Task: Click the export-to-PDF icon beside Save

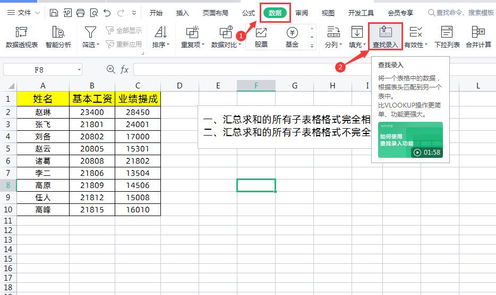Action: [x=67, y=13]
